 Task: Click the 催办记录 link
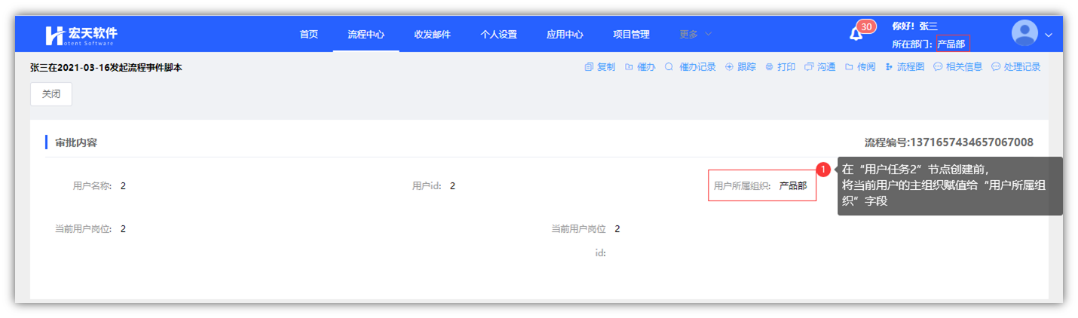(x=698, y=67)
